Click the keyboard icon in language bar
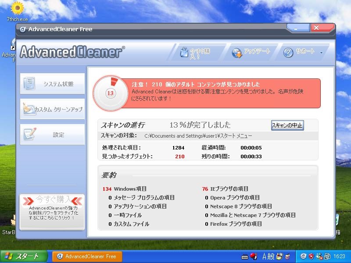351x263 pixels. (x=245, y=257)
